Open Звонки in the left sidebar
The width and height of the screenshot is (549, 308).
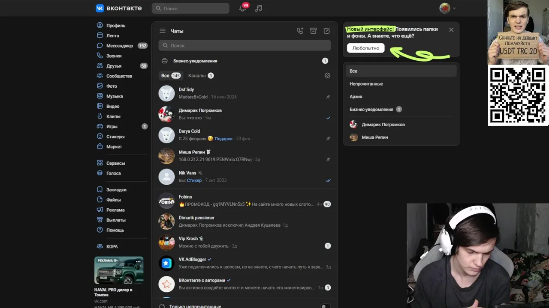pyautogui.click(x=114, y=56)
